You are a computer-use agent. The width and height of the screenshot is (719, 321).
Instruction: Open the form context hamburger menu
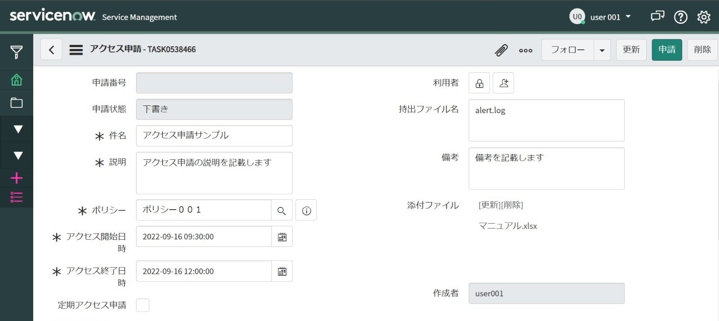pyautogui.click(x=76, y=49)
